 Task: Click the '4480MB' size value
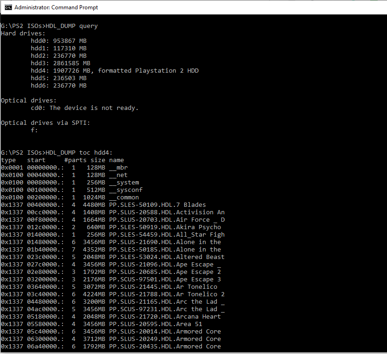pos(94,205)
